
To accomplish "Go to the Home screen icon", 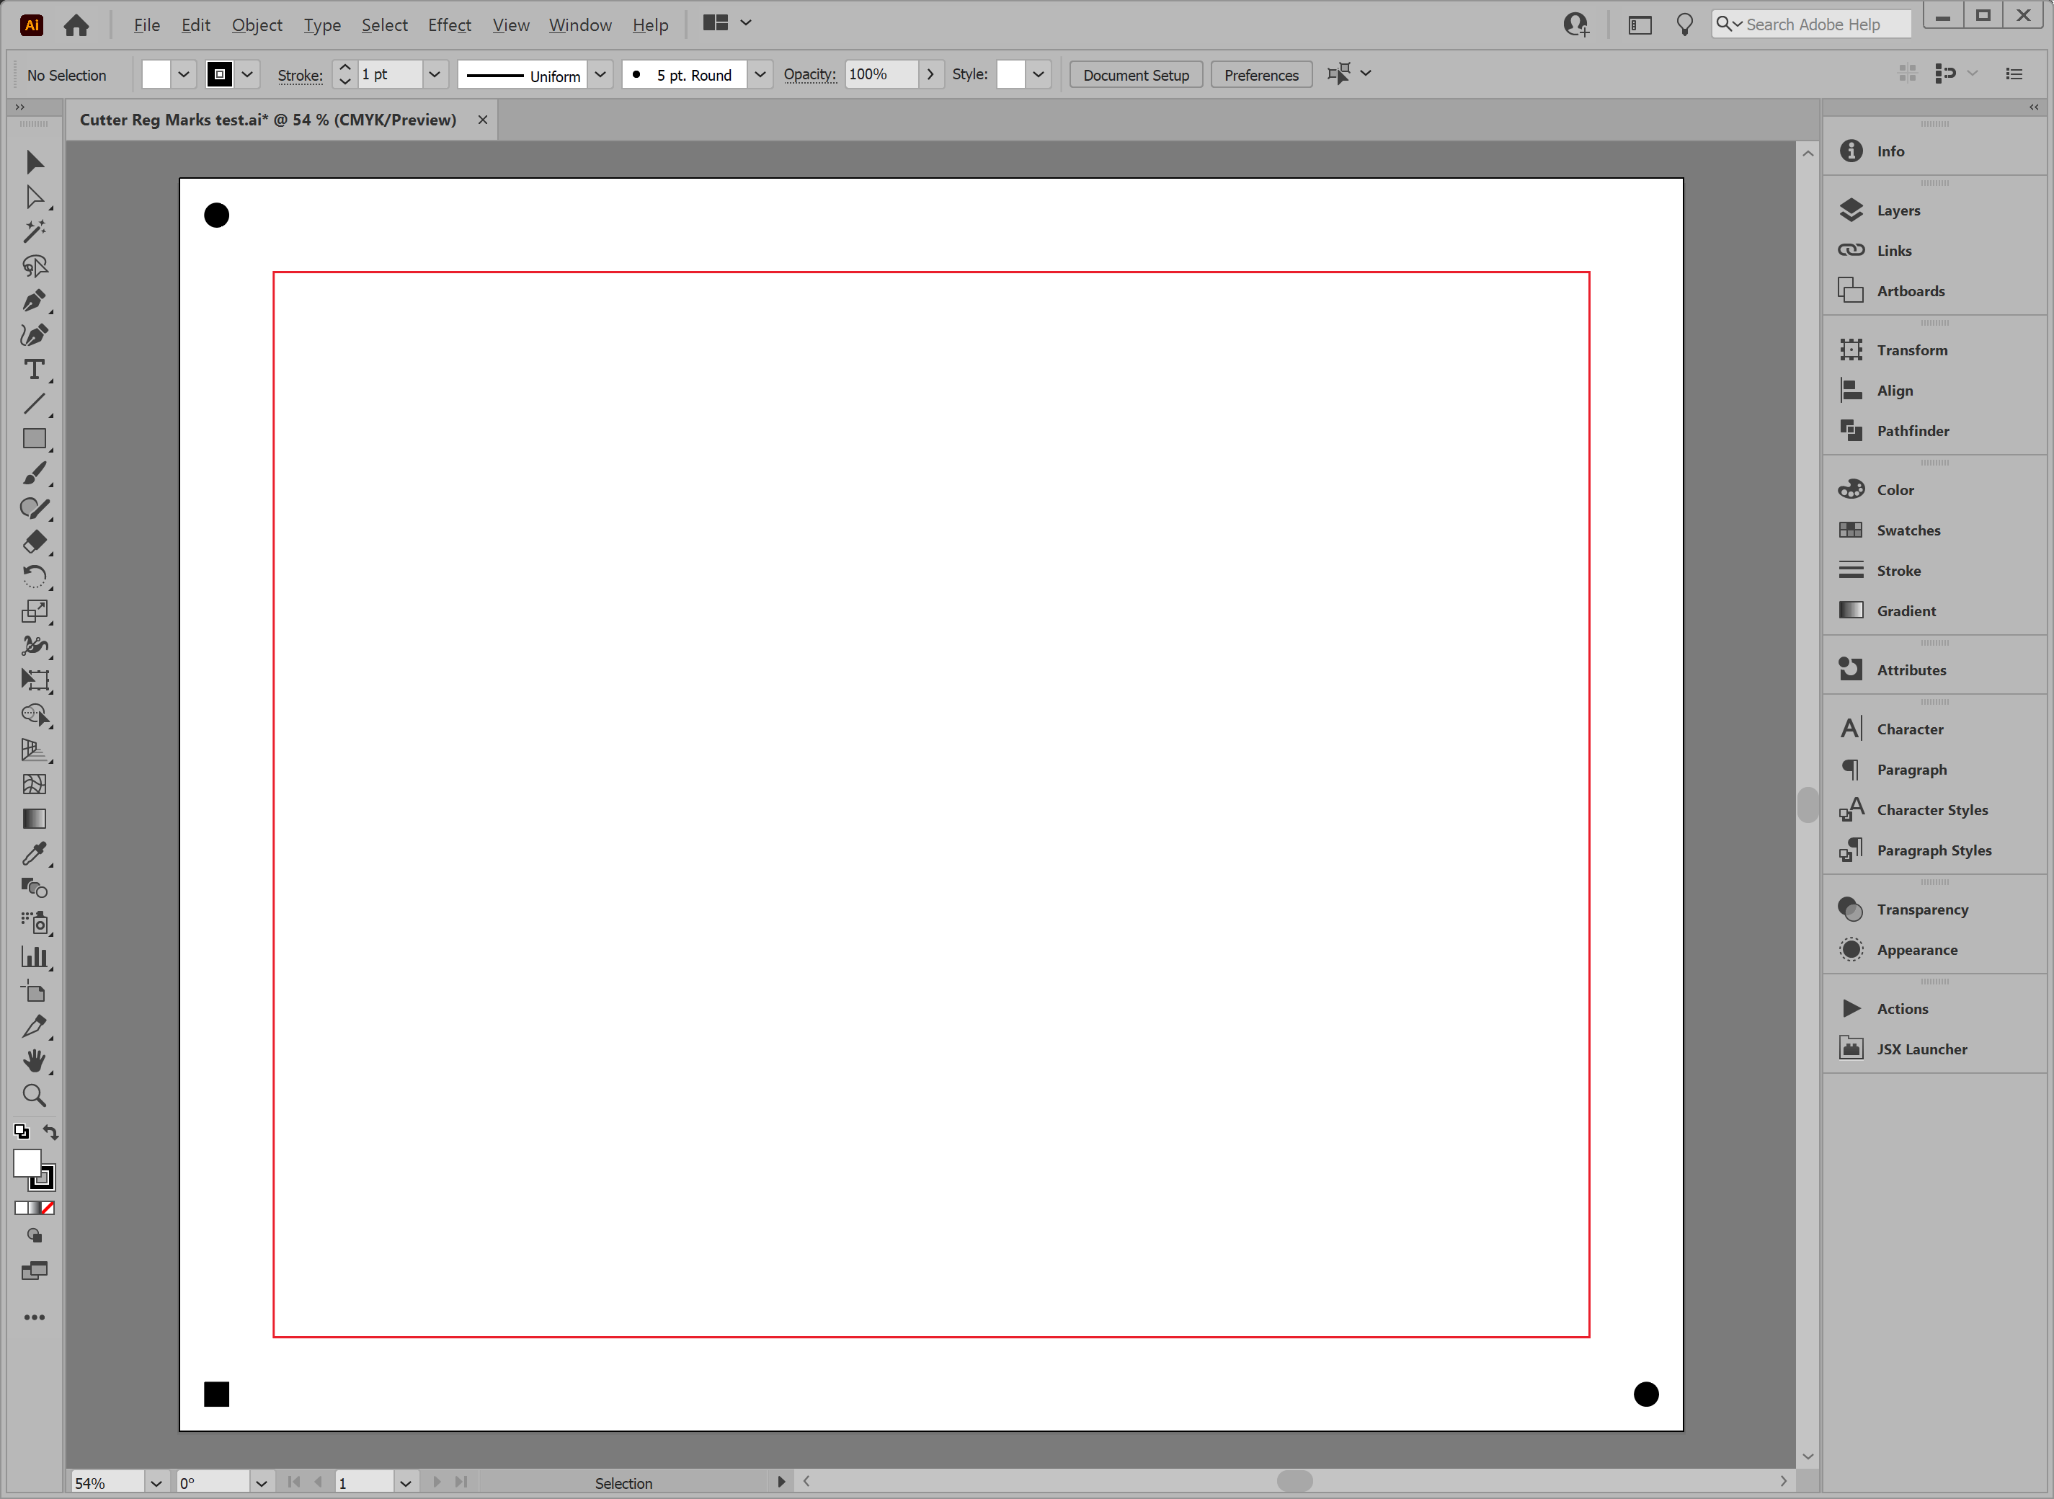I will tap(76, 25).
